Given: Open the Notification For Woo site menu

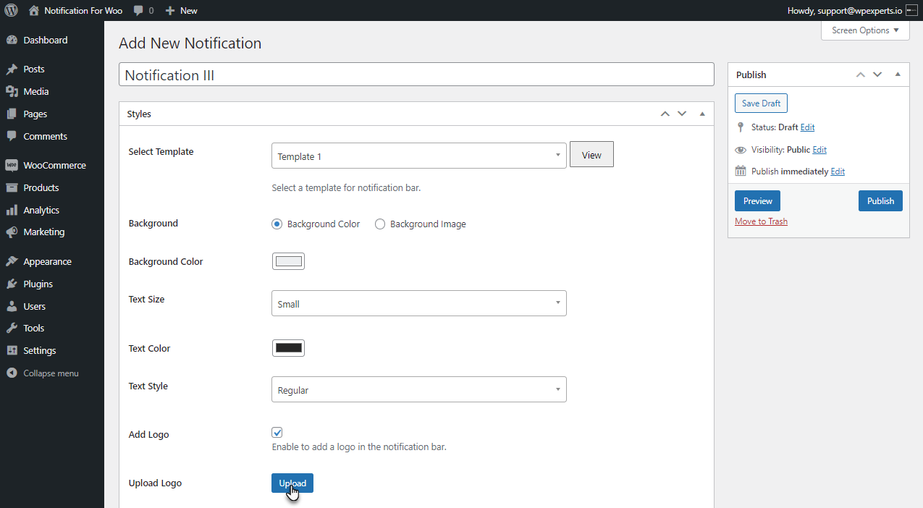Looking at the screenshot, I should tap(75, 10).
